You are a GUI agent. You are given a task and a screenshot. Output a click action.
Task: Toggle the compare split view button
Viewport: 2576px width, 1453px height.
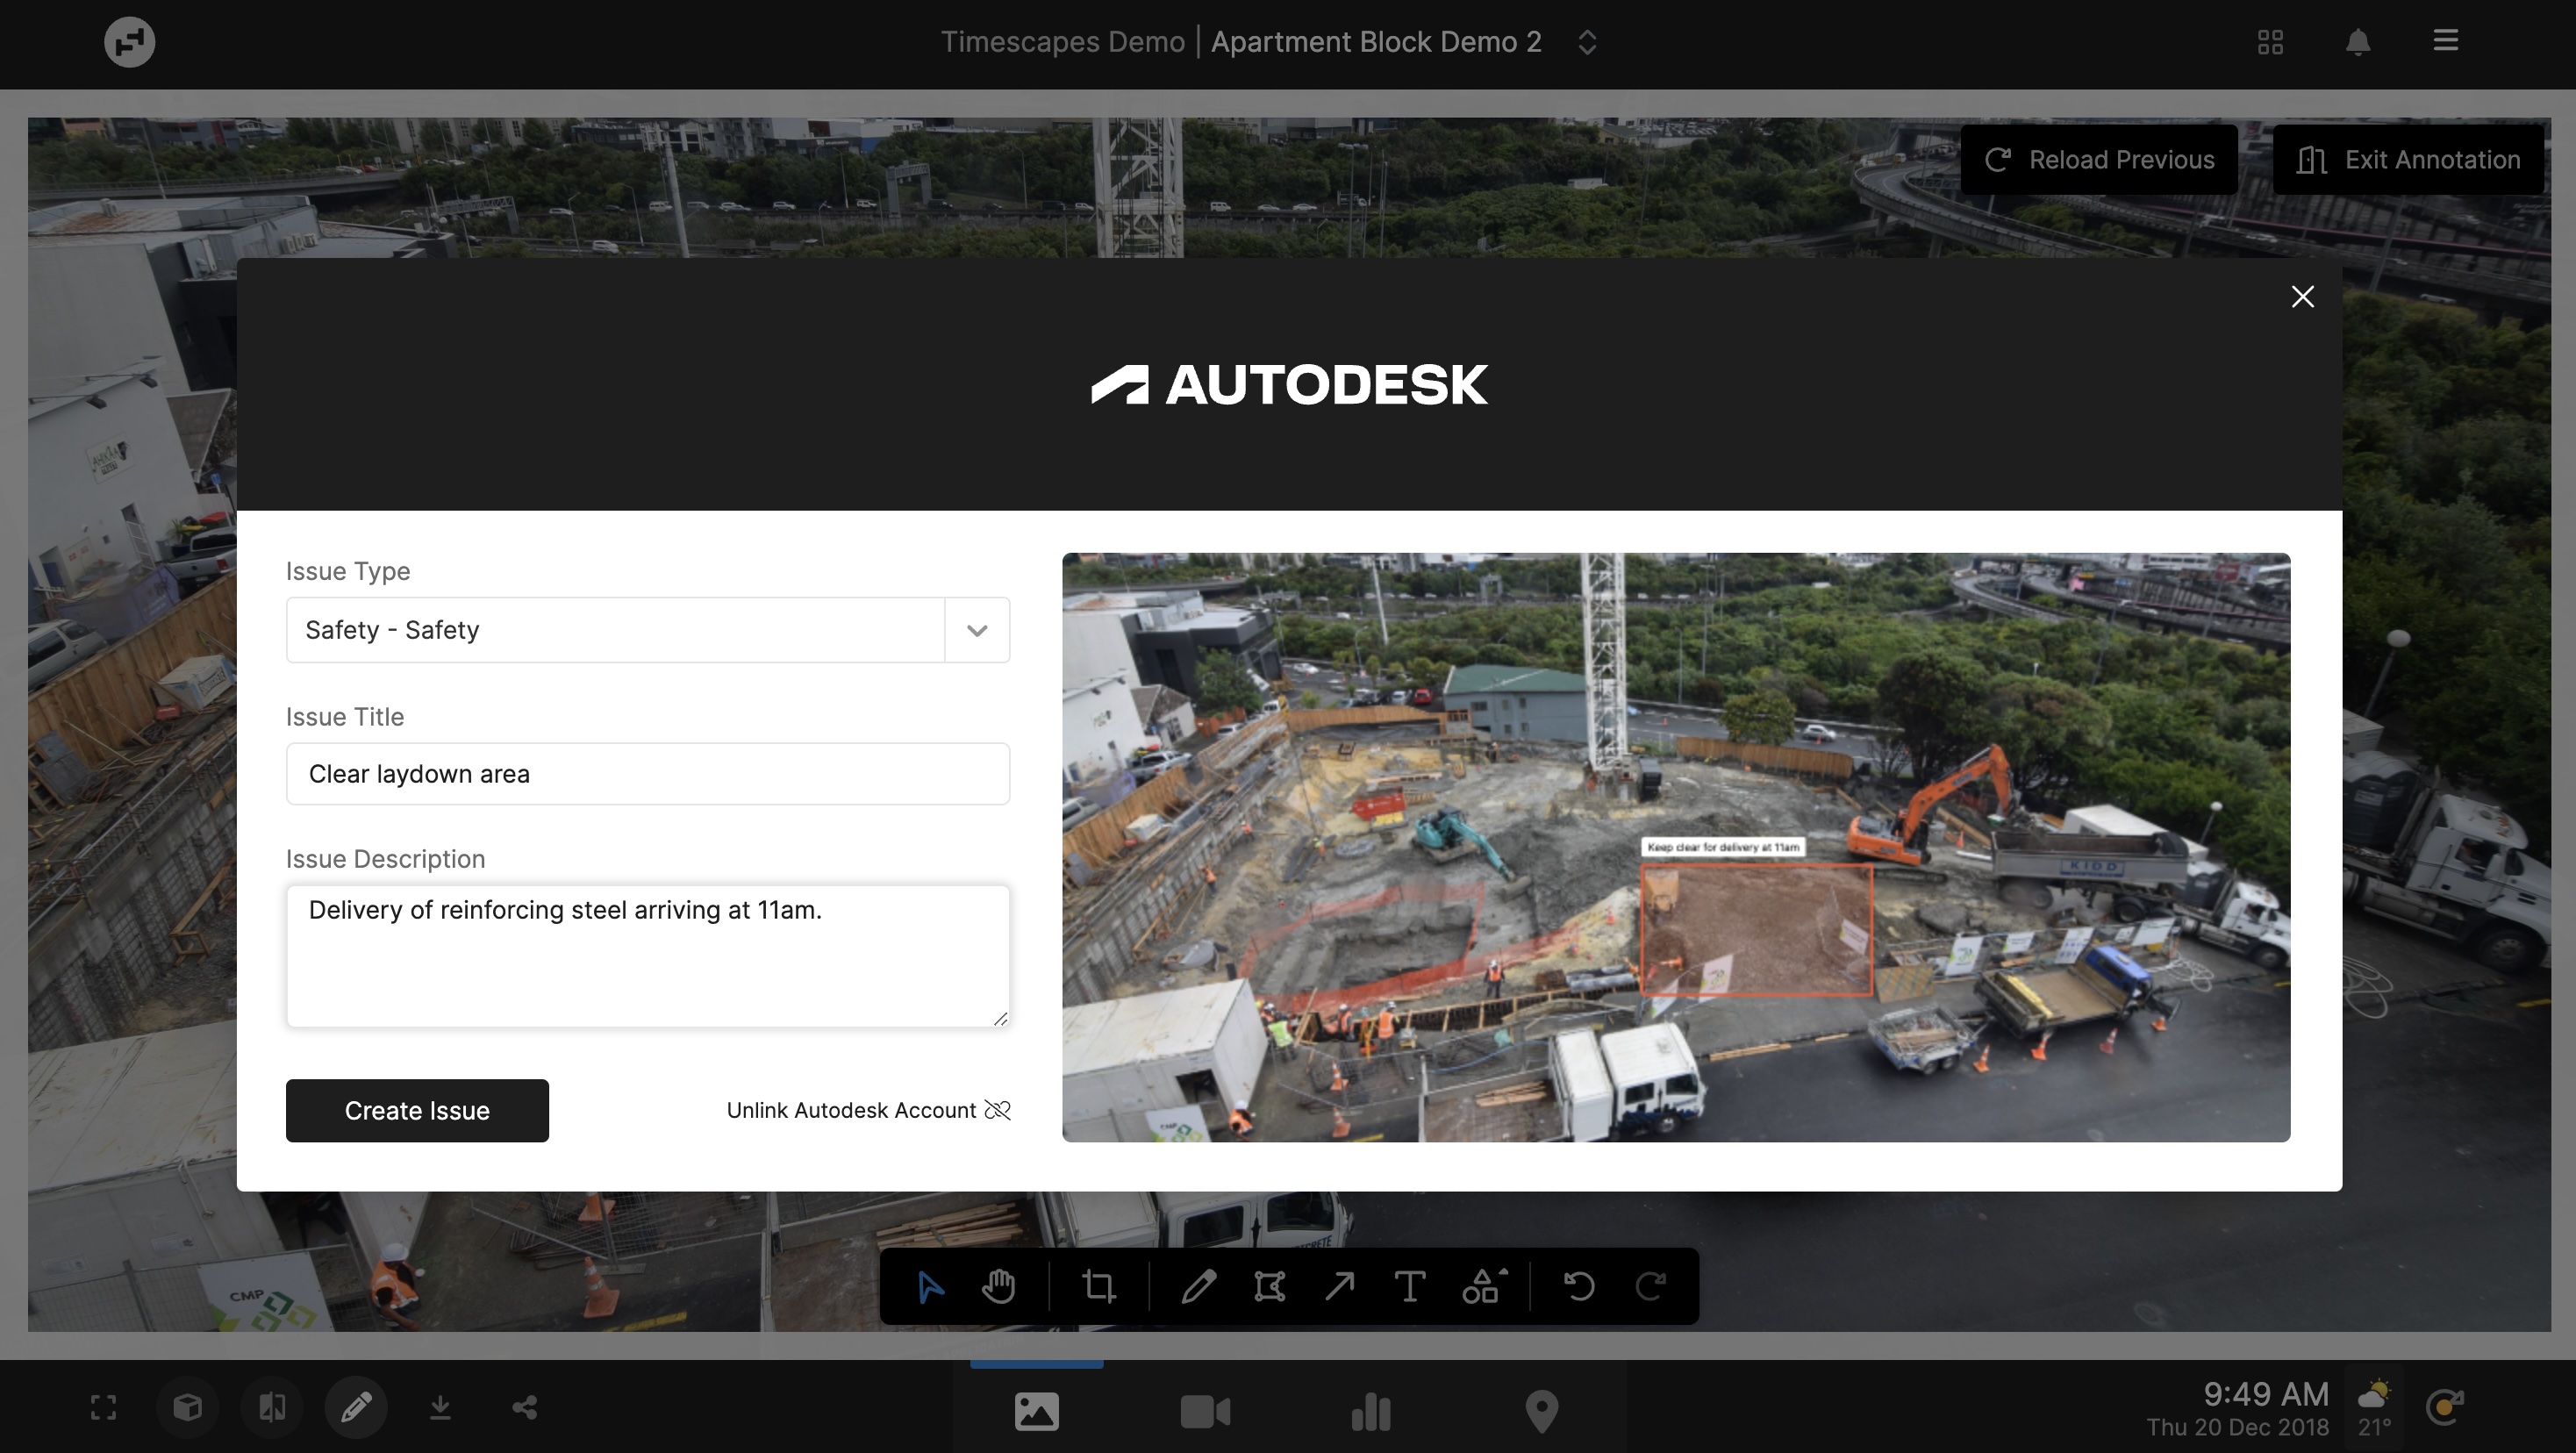tap(272, 1408)
